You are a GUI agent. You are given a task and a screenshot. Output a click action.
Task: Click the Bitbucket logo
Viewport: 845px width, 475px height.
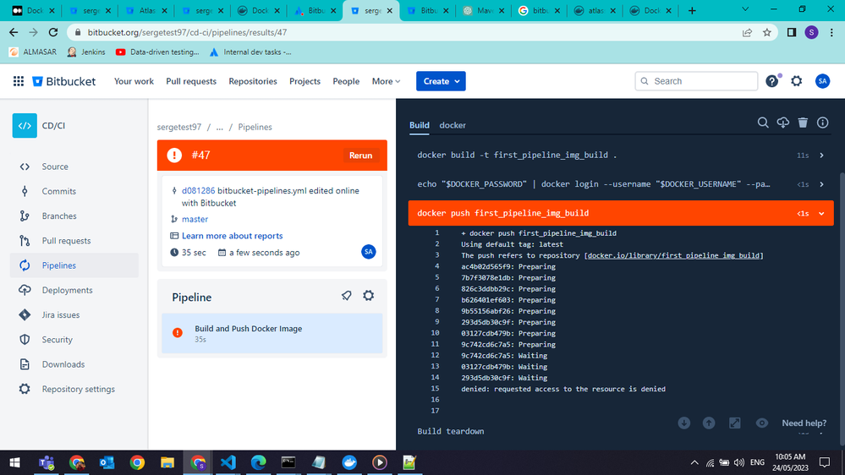tap(63, 81)
